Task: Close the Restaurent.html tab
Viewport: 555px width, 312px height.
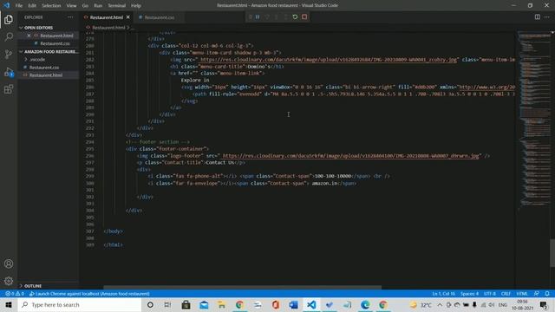Action: [x=128, y=17]
